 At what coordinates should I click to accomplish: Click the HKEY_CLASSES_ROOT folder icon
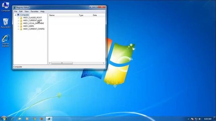point(21,17)
